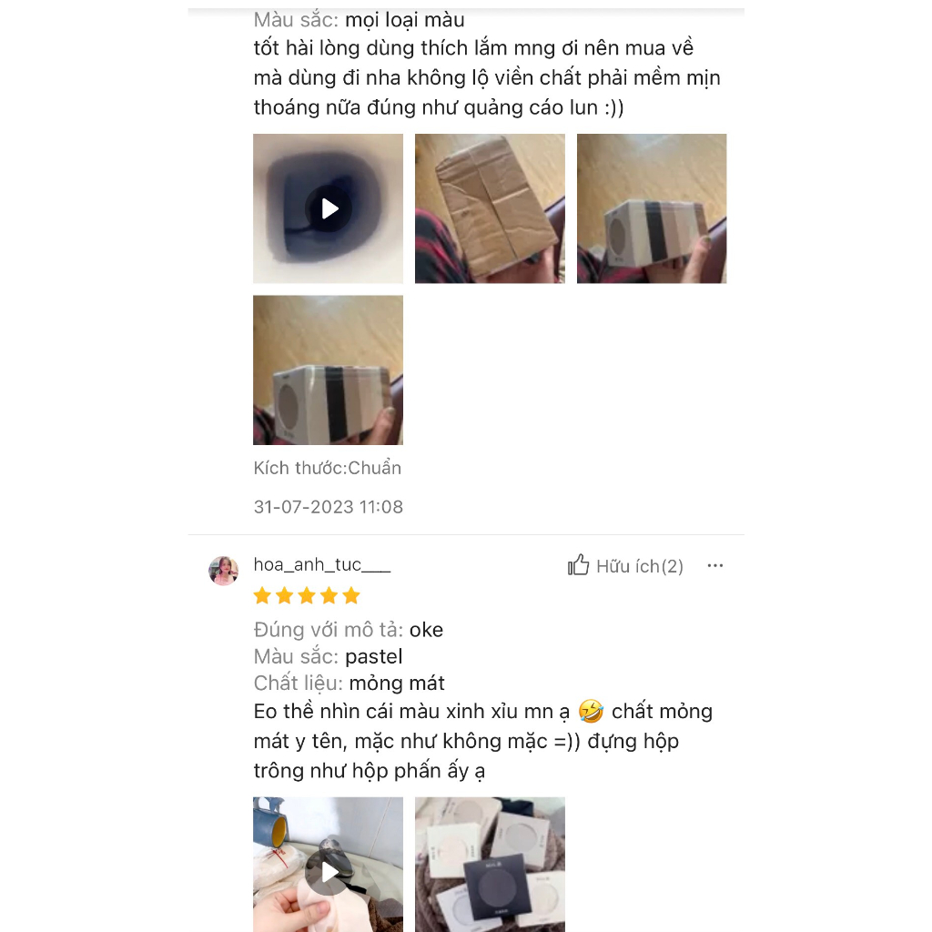
Task: Click the thumbs-up Hữu ích icon
Action: (x=578, y=565)
